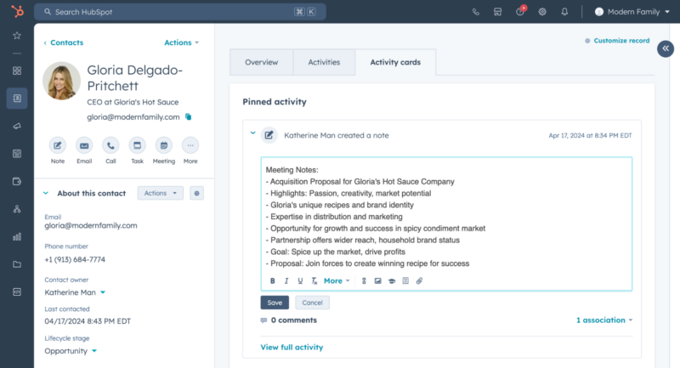Expand the More formatting options dropdown
Image resolution: width=680 pixels, height=368 pixels.
point(337,280)
